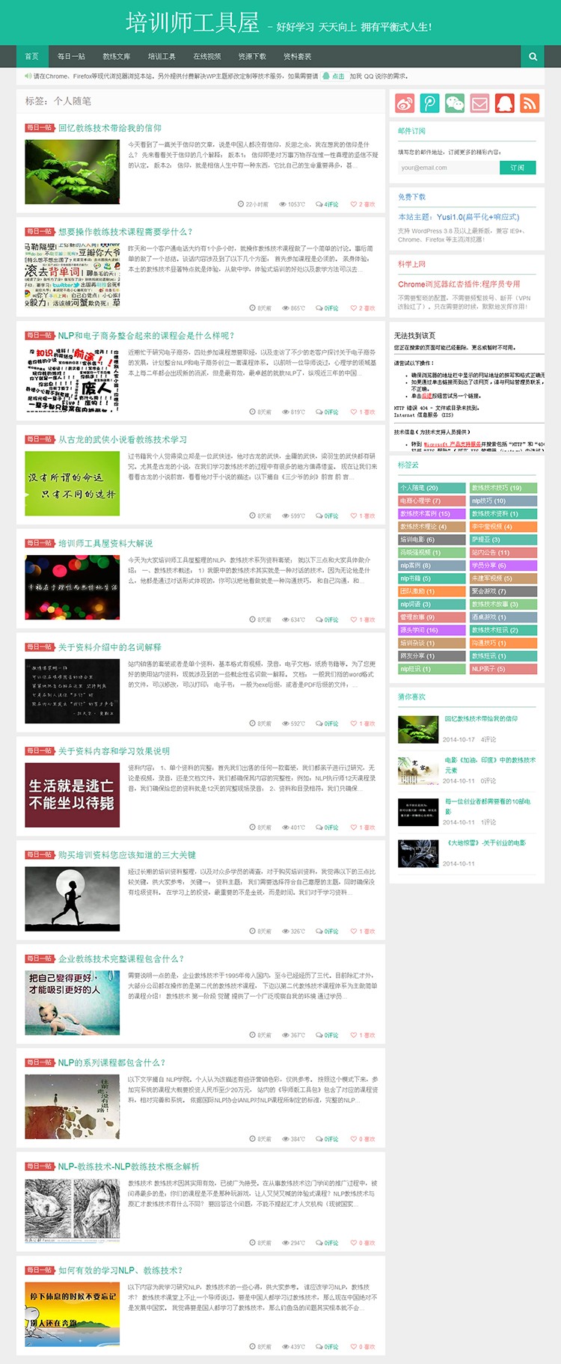Open the 每日一贴 nav menu
561x1364 pixels.
coord(71,56)
